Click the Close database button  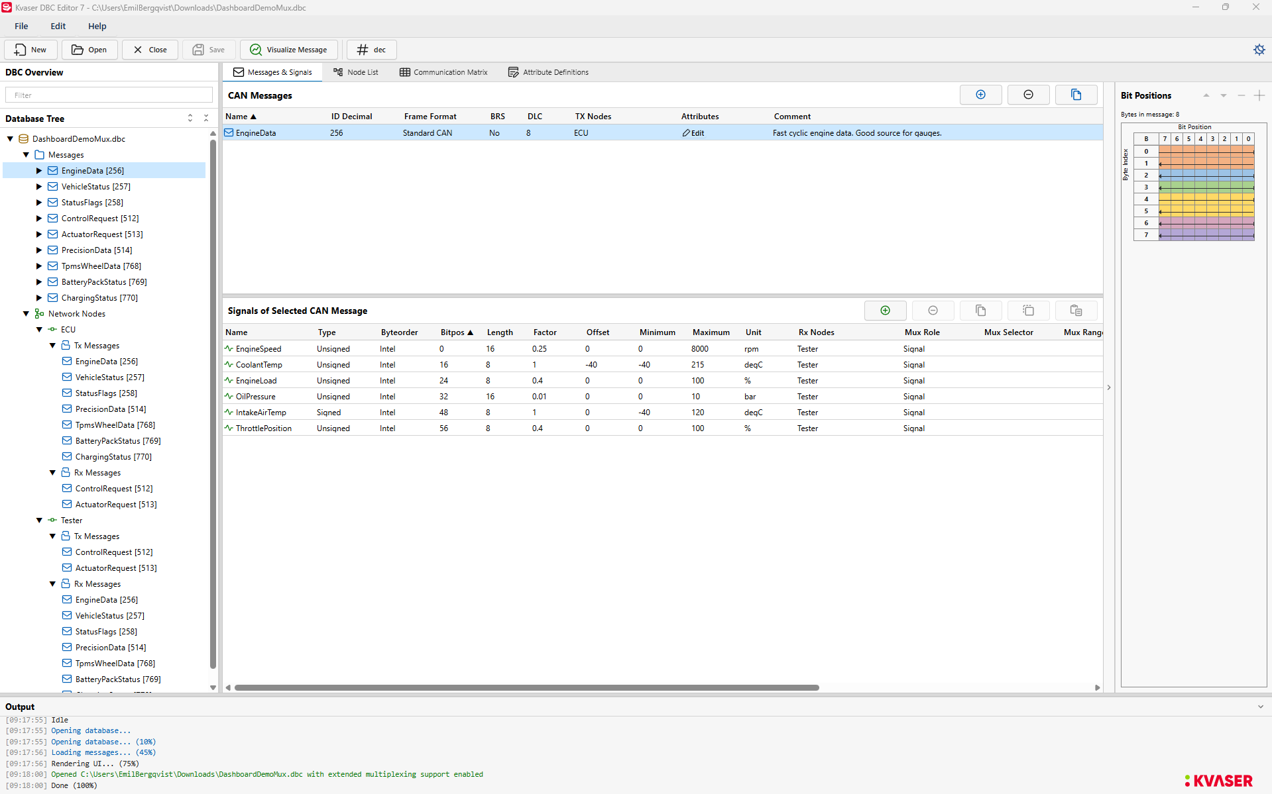tap(150, 50)
